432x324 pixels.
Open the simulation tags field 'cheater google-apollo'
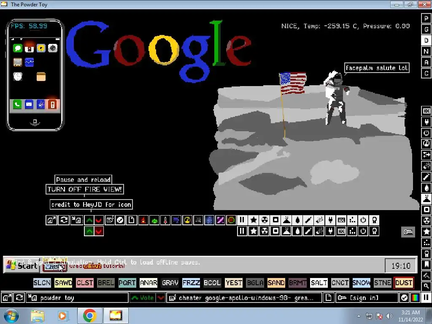[244, 298]
